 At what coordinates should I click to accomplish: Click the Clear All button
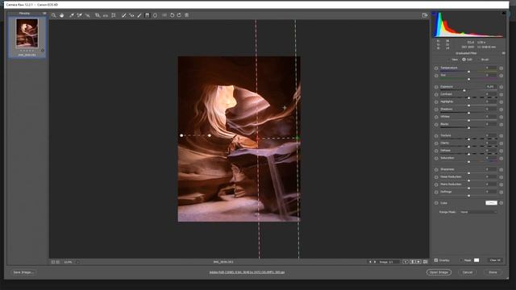(495, 260)
